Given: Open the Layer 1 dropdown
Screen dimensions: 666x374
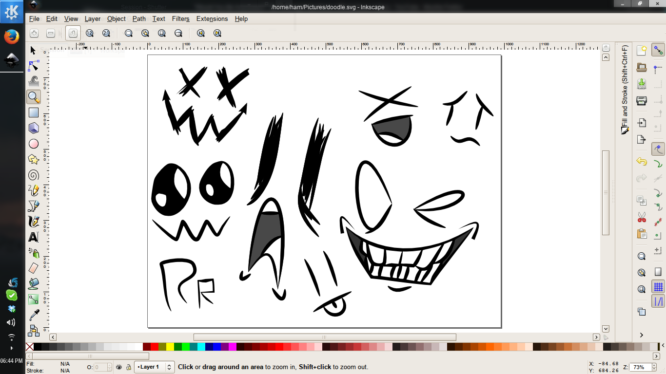Looking at the screenshot, I should coord(154,367).
